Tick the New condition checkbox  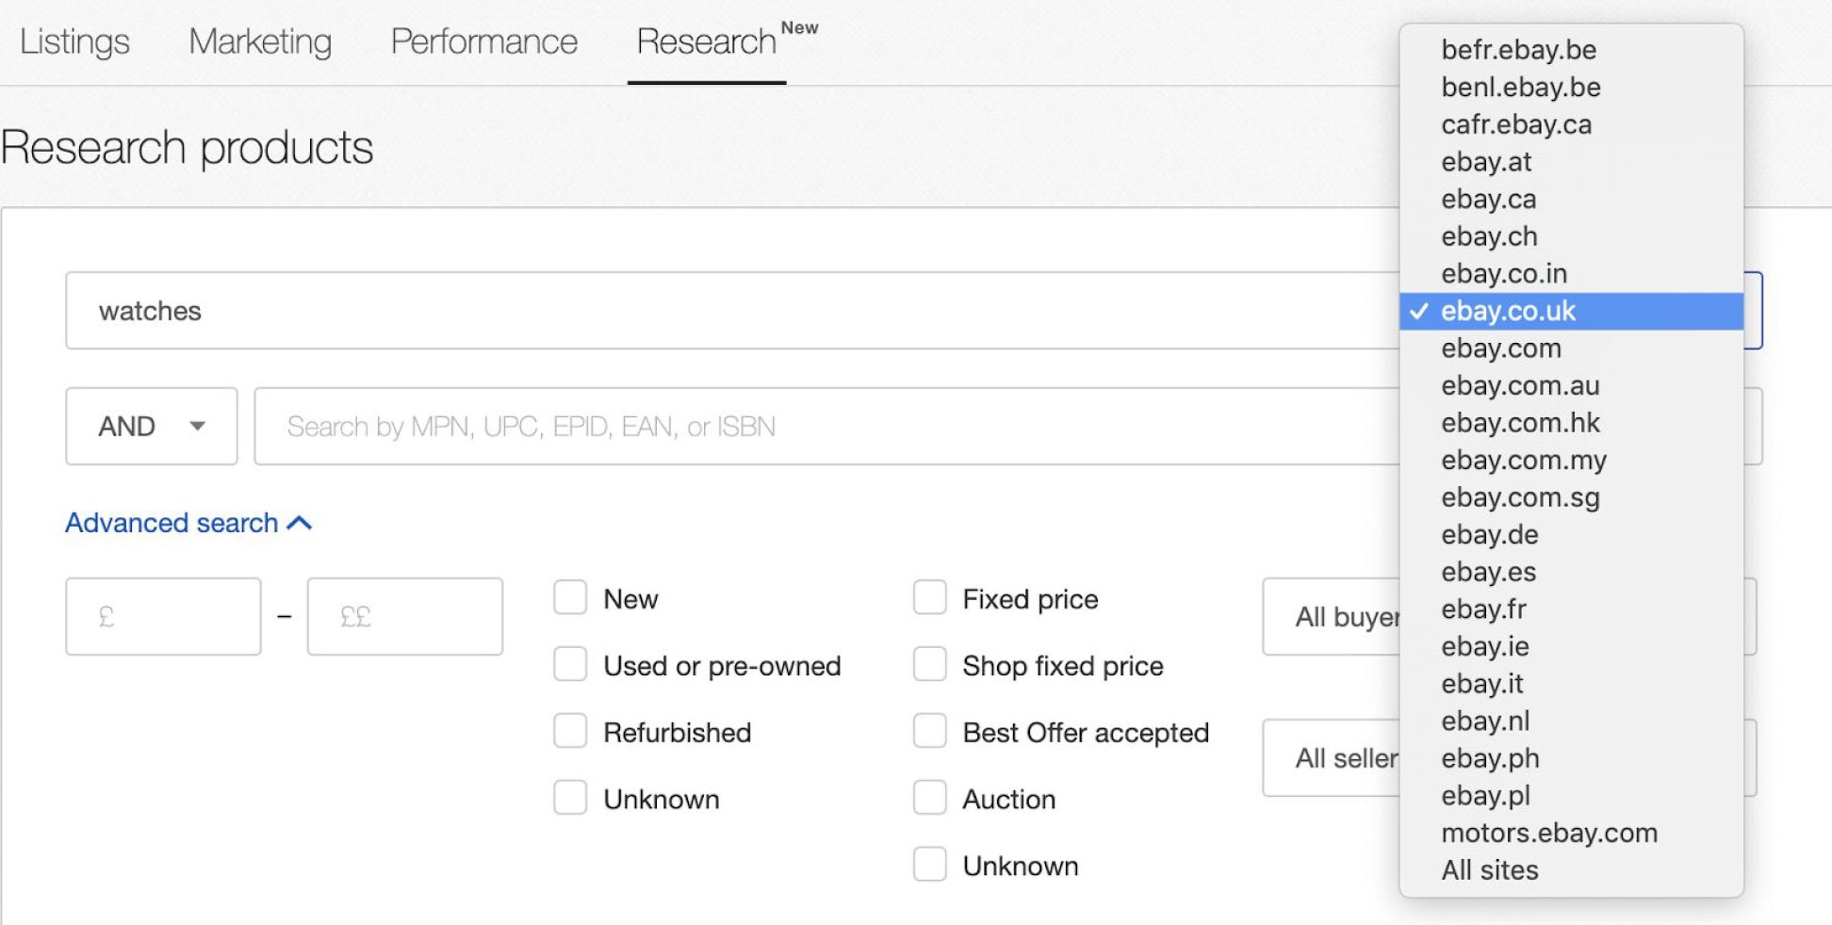point(570,597)
